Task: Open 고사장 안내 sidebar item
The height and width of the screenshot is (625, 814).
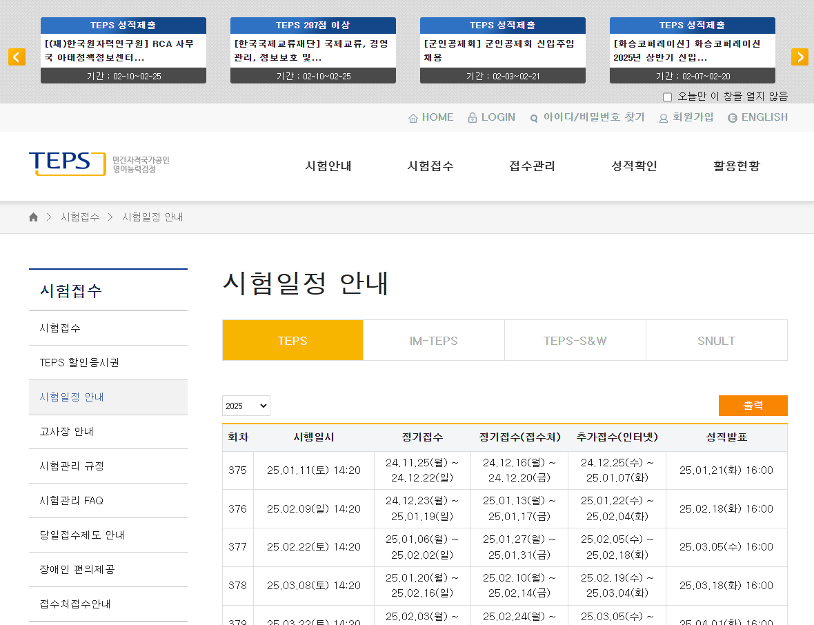Action: [108, 431]
